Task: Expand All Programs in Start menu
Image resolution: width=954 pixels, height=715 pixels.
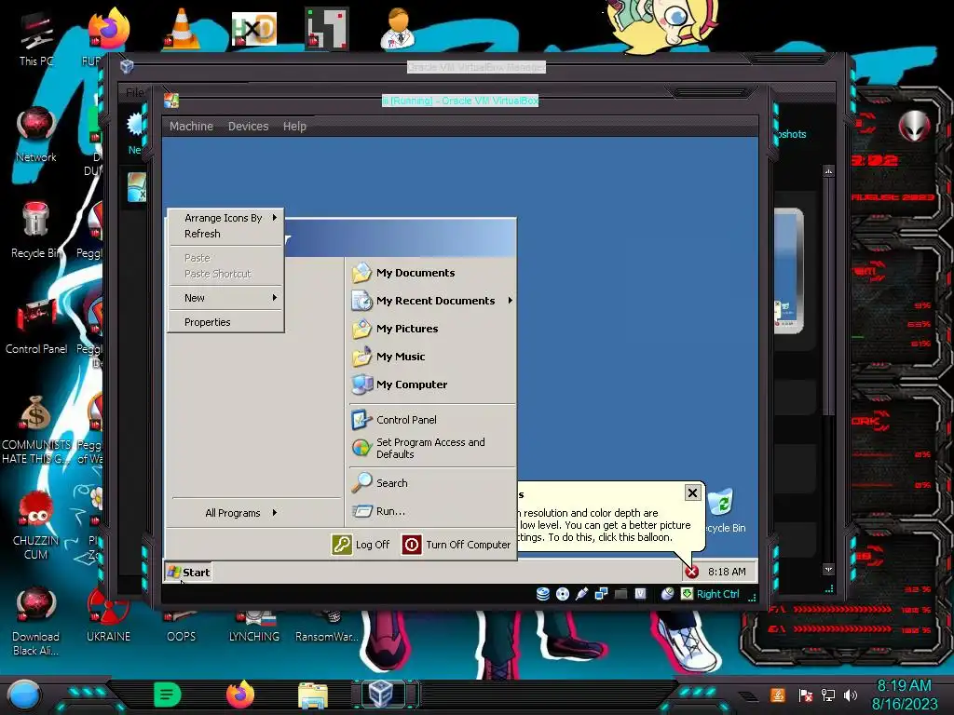Action: (241, 513)
